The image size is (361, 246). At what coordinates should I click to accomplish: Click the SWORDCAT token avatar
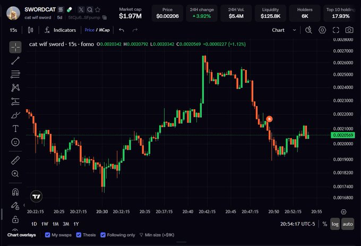coord(13,13)
